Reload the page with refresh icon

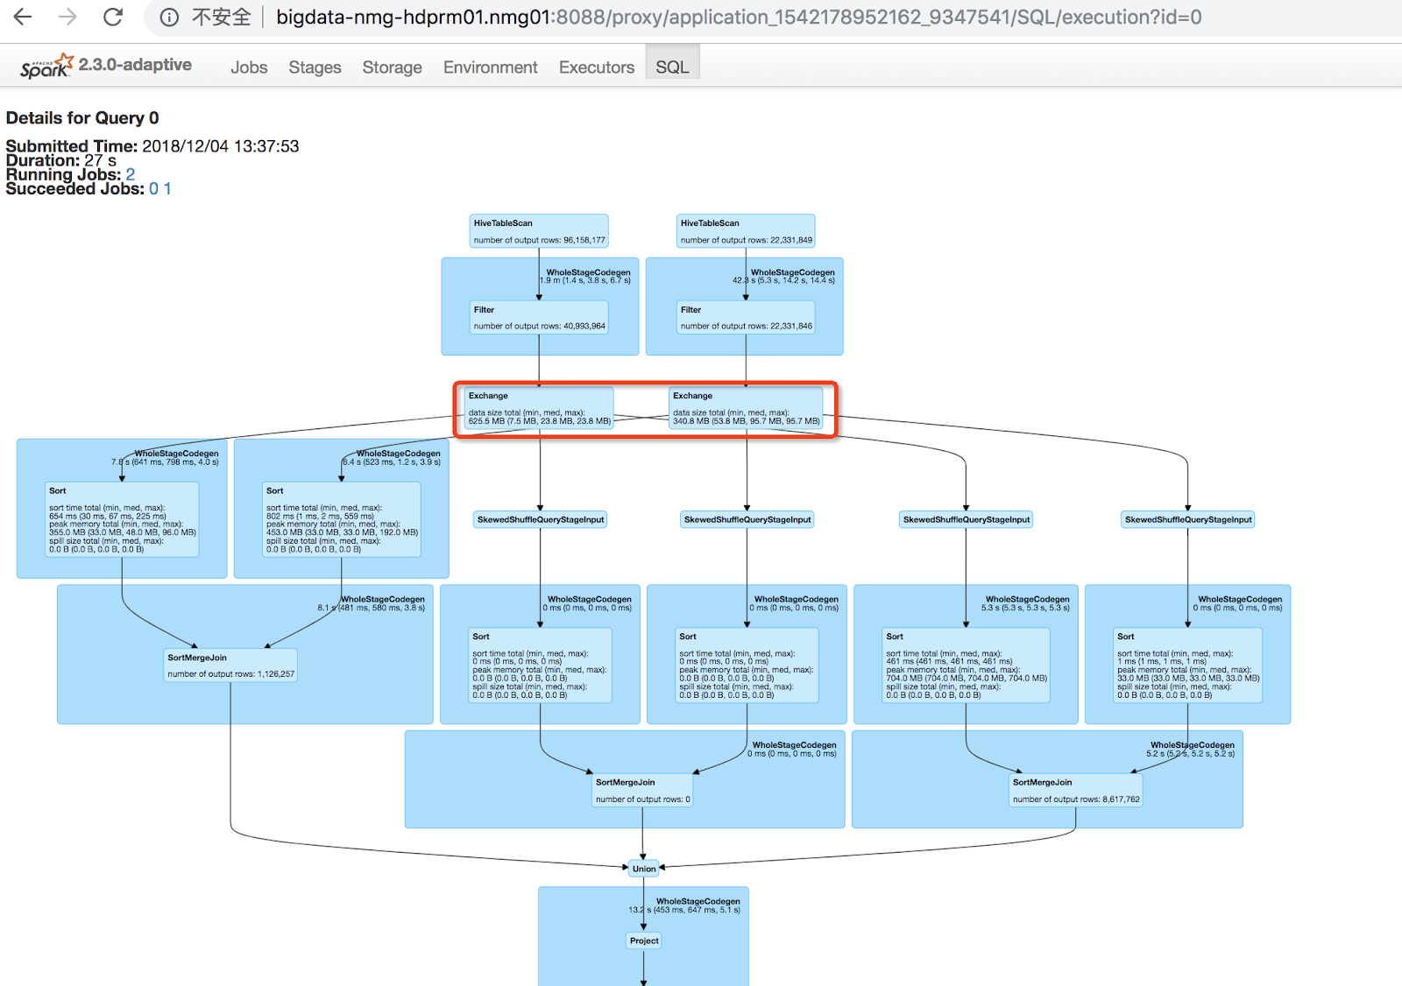click(x=113, y=17)
